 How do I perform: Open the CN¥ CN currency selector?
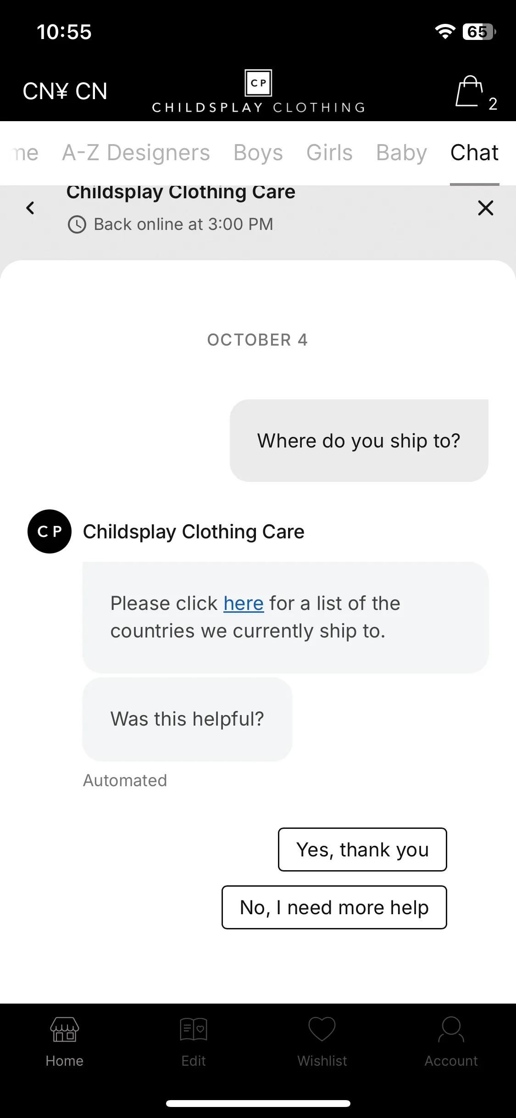click(x=65, y=91)
